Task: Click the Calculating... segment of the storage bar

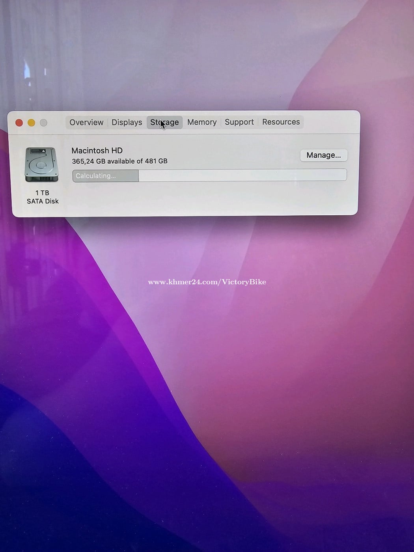Action: pyautogui.click(x=105, y=176)
